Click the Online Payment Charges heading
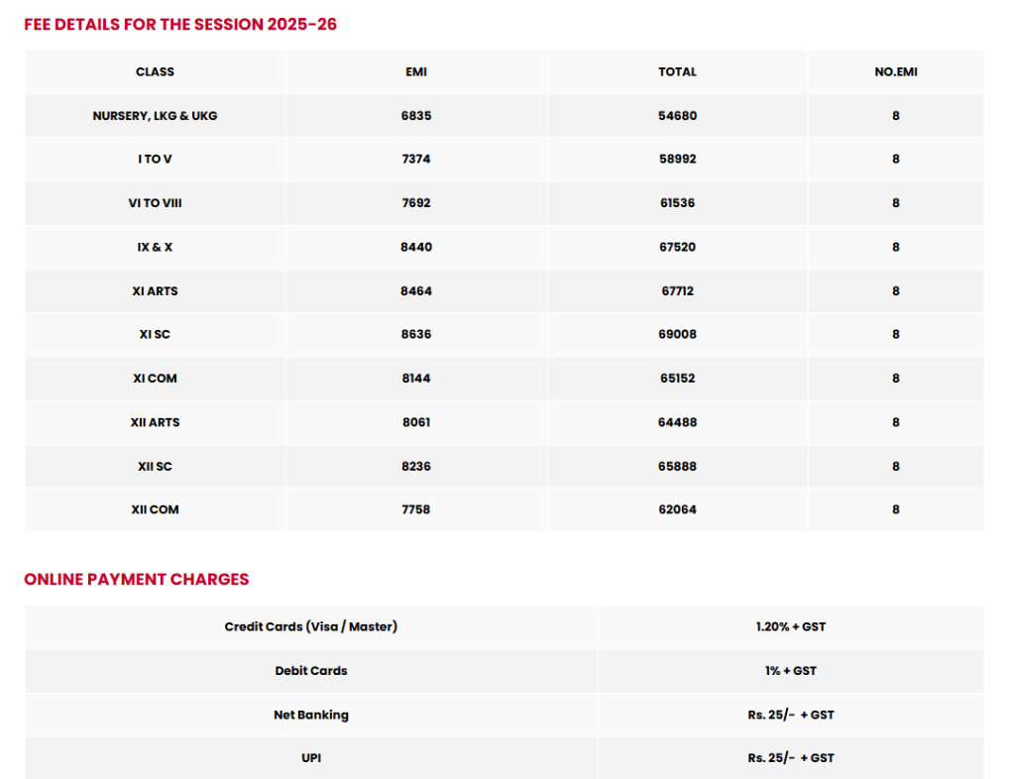This screenshot has width=1015, height=779. [137, 579]
